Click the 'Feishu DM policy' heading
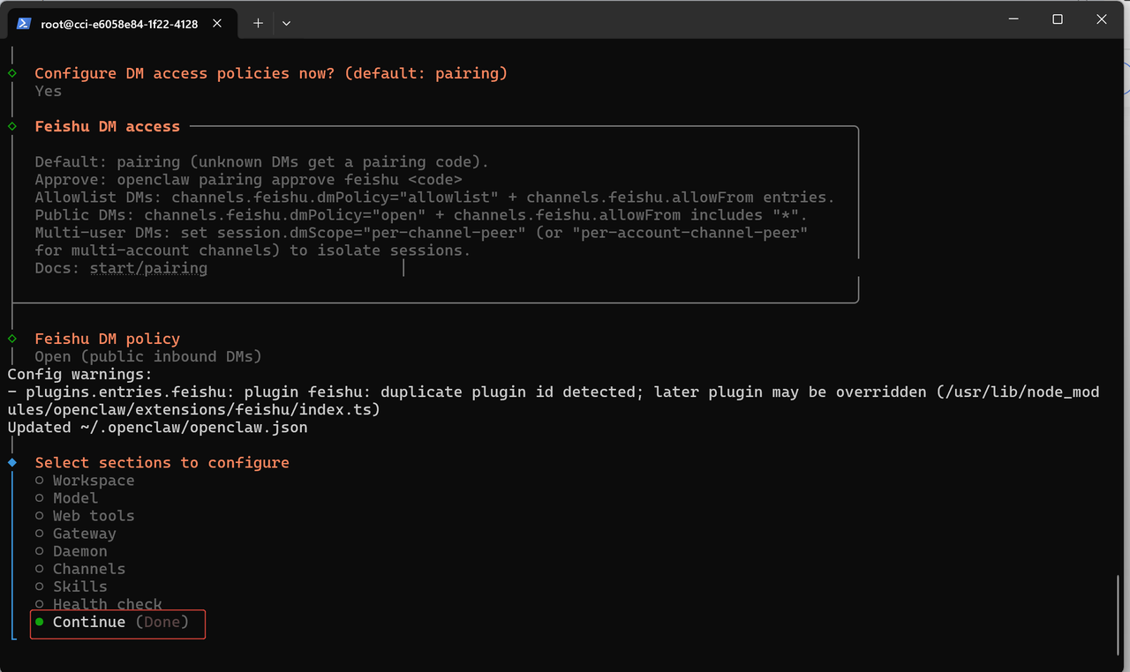This screenshot has width=1130, height=672. pyautogui.click(x=107, y=339)
